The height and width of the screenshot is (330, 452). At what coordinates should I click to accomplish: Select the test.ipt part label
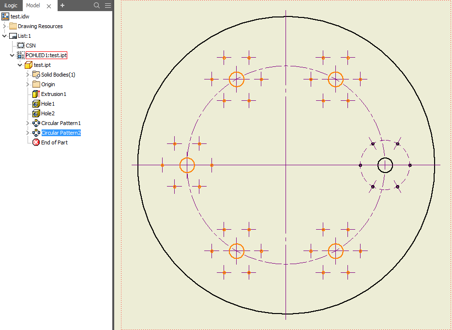42,65
